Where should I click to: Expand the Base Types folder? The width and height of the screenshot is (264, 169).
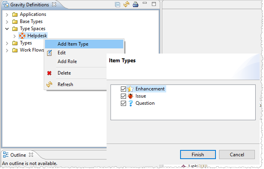(x=7, y=21)
